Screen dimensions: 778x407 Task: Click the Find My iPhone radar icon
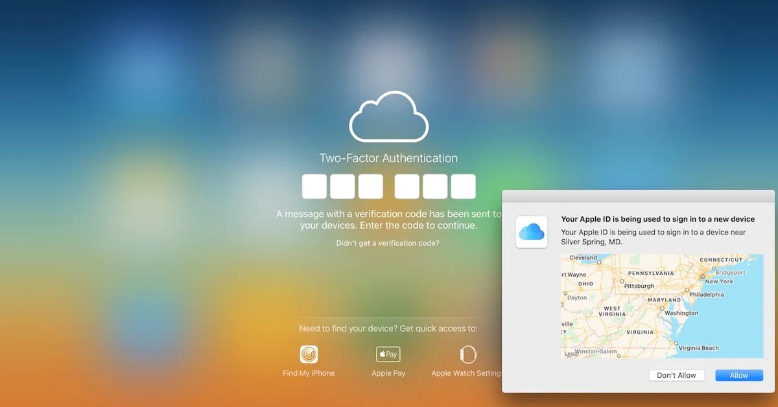309,354
